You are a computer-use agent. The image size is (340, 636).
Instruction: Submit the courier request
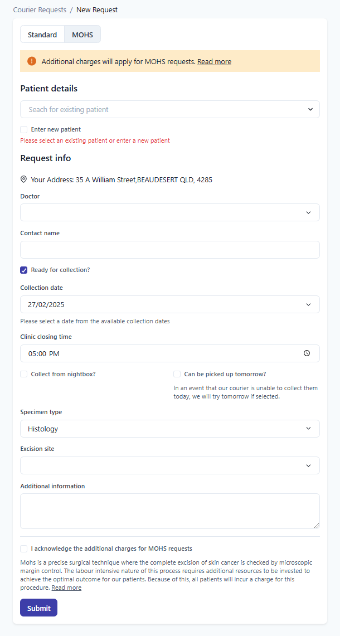pyautogui.click(x=38, y=608)
